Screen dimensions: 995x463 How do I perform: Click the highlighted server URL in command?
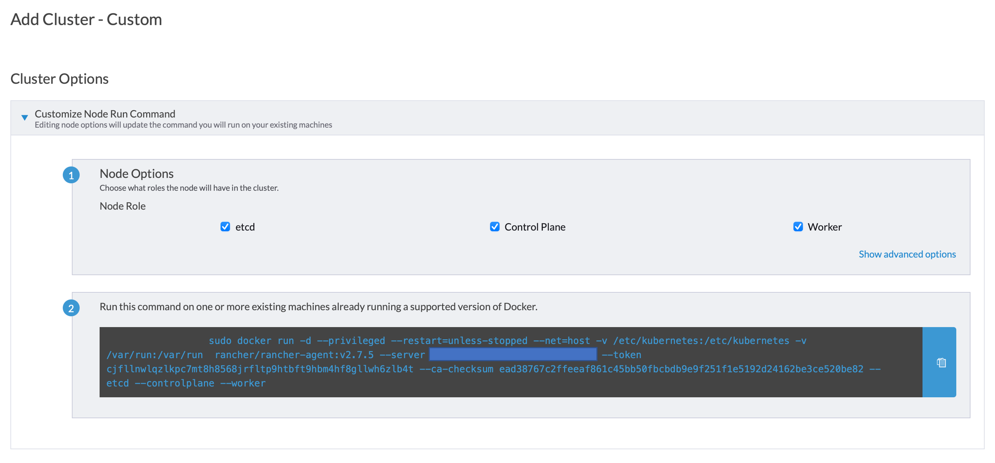point(513,354)
